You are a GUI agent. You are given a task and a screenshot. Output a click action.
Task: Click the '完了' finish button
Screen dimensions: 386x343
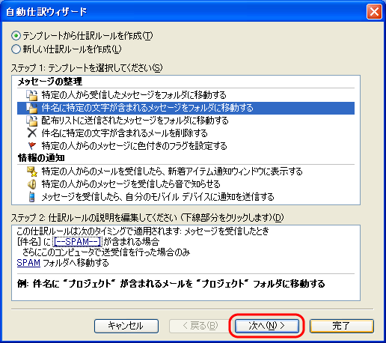click(342, 326)
